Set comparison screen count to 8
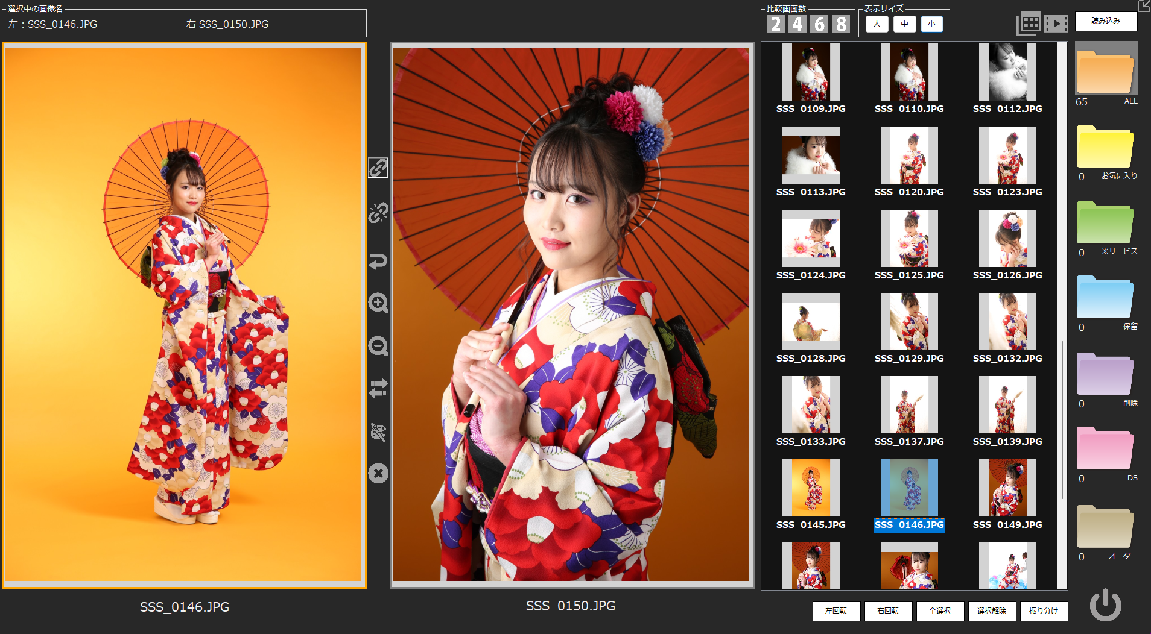 point(841,24)
